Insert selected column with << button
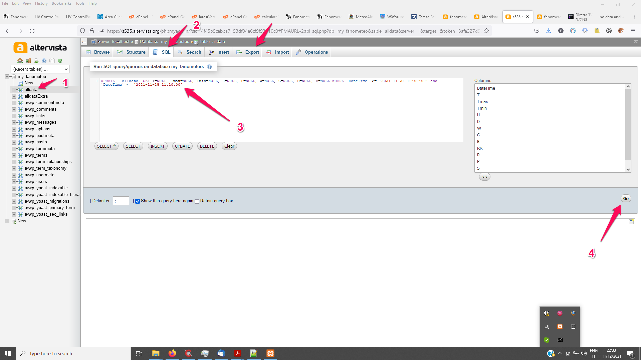This screenshot has height=360, width=641. [485, 177]
